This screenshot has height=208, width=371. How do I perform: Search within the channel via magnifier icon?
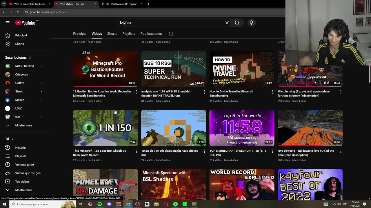(x=171, y=34)
